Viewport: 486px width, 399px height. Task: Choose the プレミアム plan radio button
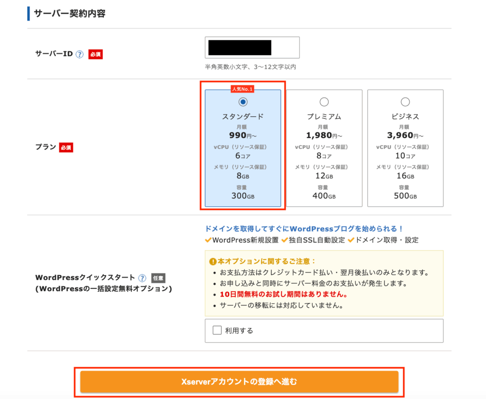[324, 102]
